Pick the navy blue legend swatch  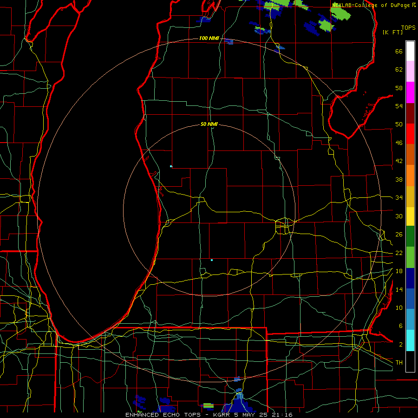click(410, 278)
